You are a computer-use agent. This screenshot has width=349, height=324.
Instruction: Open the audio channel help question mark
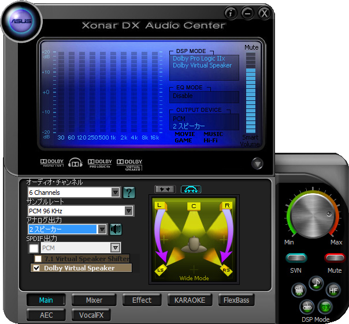coord(129,193)
